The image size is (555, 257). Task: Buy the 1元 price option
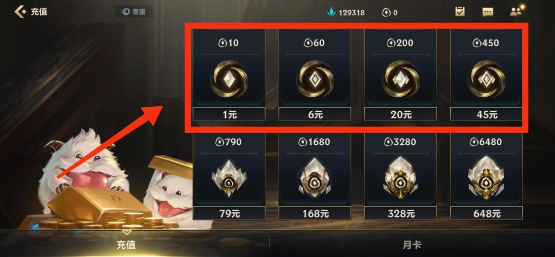(x=229, y=114)
